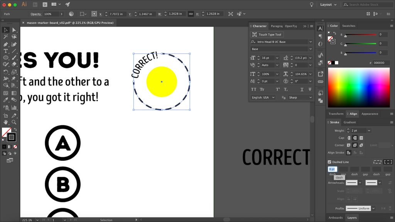
Task: Swap fill and stroke in toolbox
Action: click(x=15, y=129)
